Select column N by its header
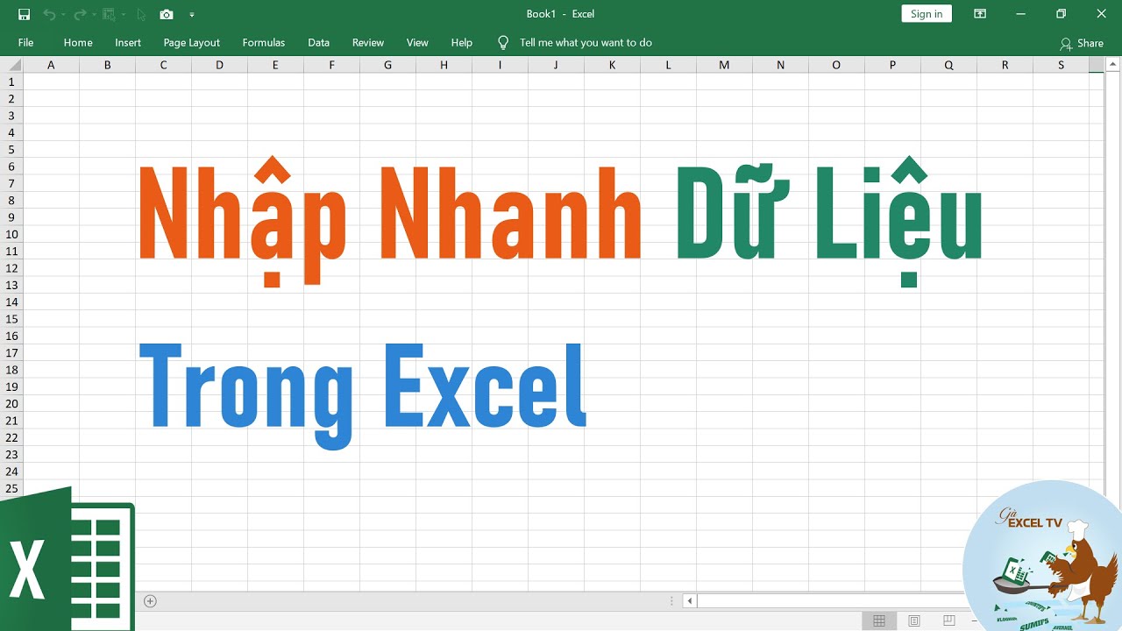Screen dimensions: 1122x631 [780, 65]
